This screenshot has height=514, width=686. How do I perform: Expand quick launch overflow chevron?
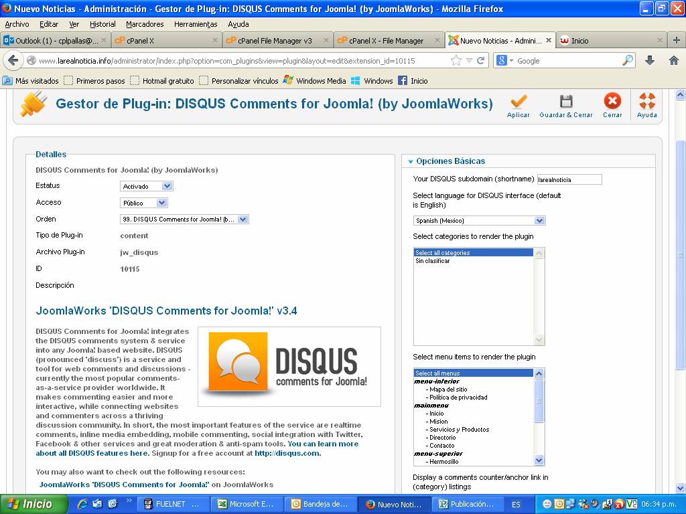click(x=129, y=501)
